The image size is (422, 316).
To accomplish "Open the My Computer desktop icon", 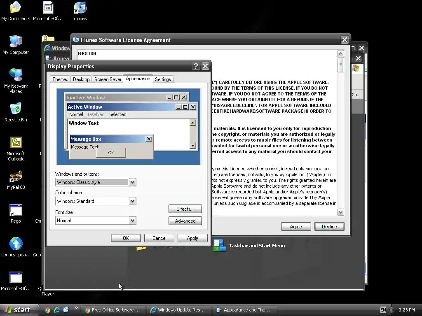I will (x=16, y=45).
